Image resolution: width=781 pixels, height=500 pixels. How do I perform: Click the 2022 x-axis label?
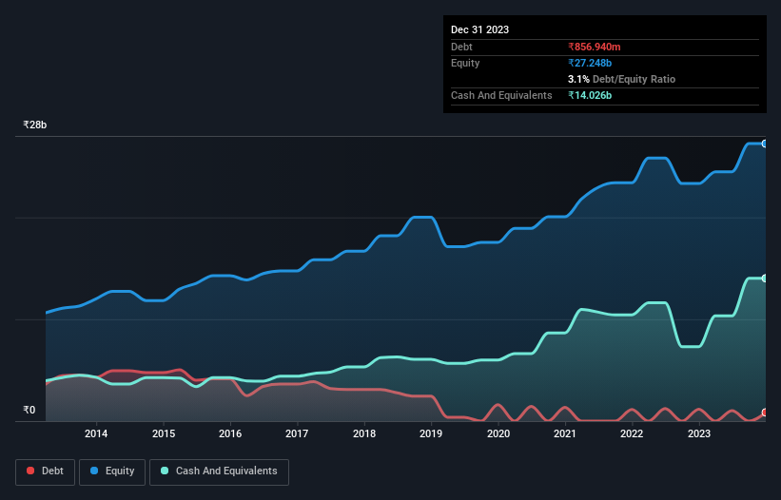[x=632, y=433]
